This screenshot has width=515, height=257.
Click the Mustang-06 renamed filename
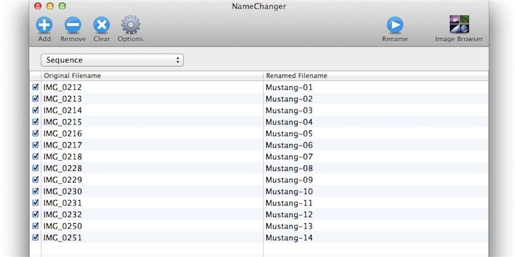[x=289, y=145]
